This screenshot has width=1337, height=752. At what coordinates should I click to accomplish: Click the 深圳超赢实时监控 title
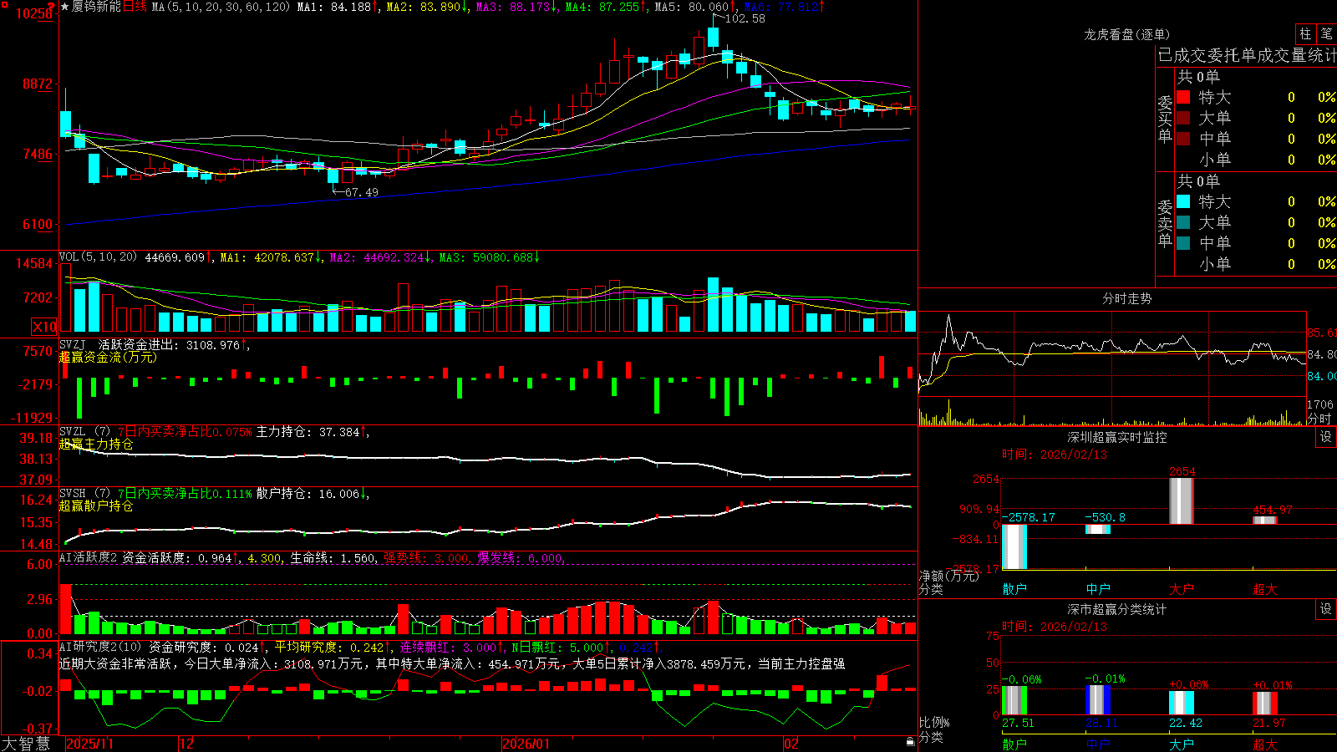pyautogui.click(x=1117, y=437)
